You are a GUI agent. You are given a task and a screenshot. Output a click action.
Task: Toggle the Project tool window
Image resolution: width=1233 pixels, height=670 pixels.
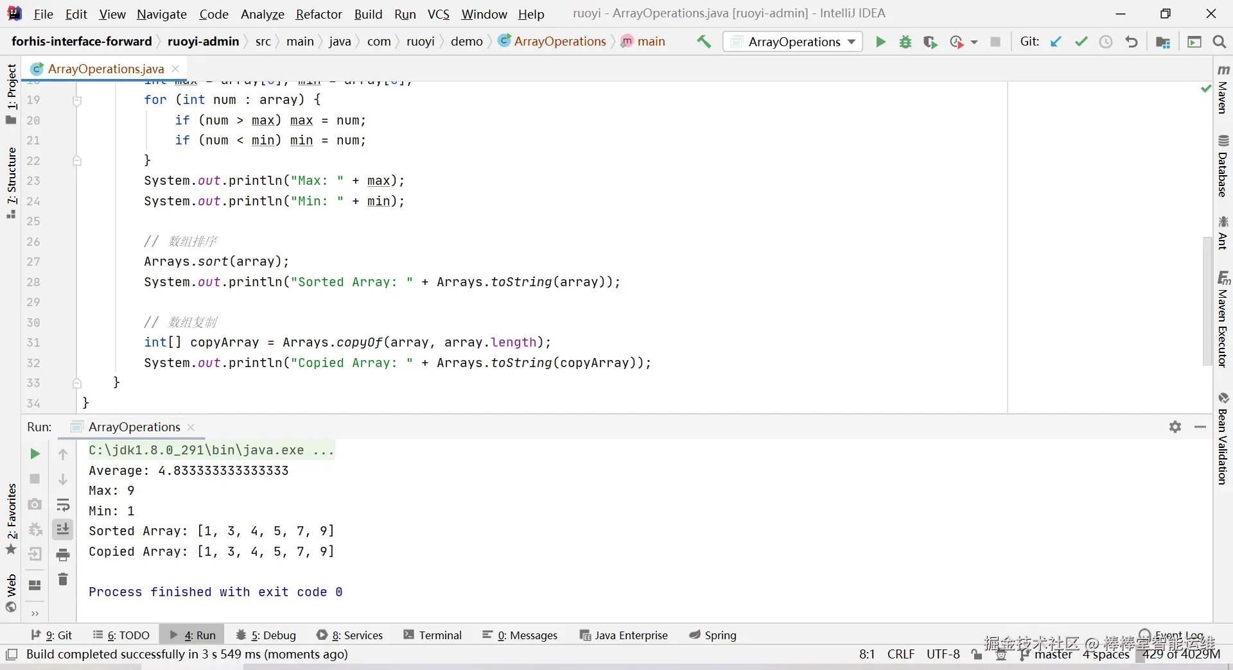11,94
